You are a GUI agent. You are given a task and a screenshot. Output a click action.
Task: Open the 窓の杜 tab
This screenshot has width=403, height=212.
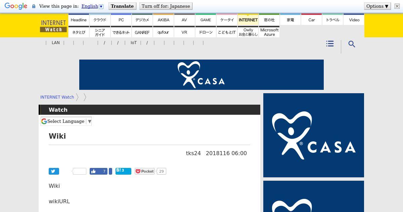click(269, 20)
